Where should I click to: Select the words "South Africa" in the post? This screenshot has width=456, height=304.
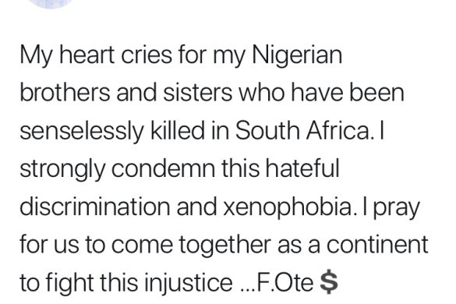[304, 130]
